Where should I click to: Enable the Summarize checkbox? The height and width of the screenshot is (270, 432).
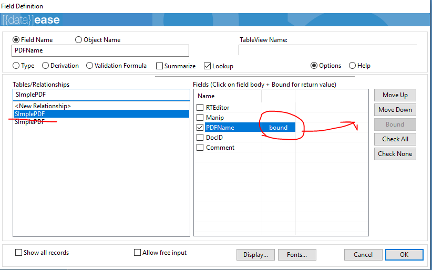click(x=160, y=66)
